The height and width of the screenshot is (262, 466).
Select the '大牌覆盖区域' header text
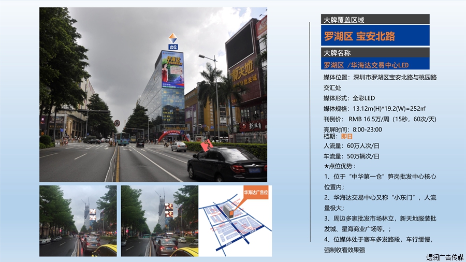[344, 20]
